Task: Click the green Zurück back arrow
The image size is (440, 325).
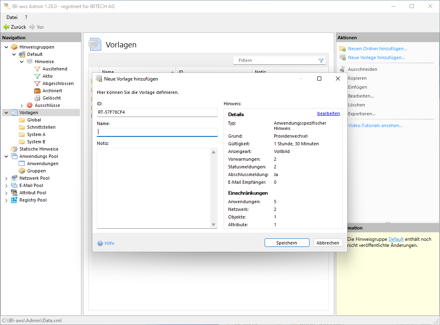Action: [x=6, y=27]
